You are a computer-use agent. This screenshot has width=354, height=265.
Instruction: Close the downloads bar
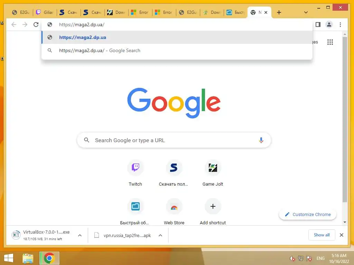[x=341, y=235]
